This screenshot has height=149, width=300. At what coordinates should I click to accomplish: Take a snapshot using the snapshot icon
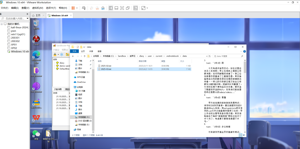pos(91,8)
